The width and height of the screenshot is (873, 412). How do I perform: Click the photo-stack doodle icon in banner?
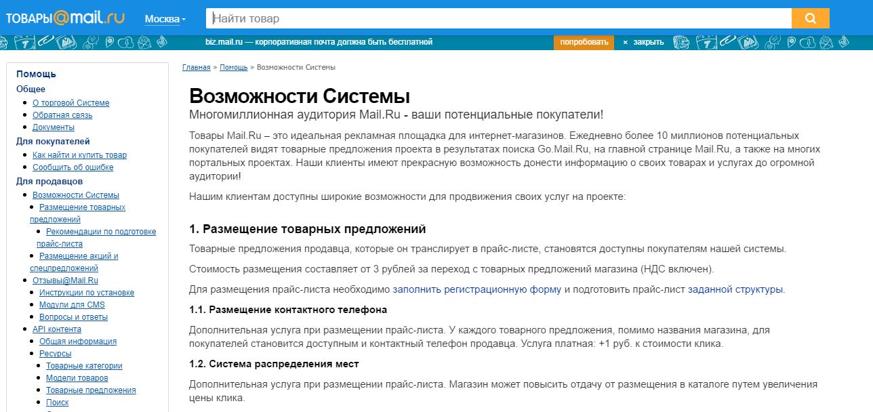pyautogui.click(x=66, y=42)
